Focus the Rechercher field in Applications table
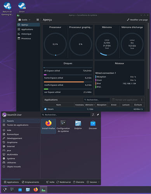Image resolution: width=151 pixels, height=194 pixels. 97,100
